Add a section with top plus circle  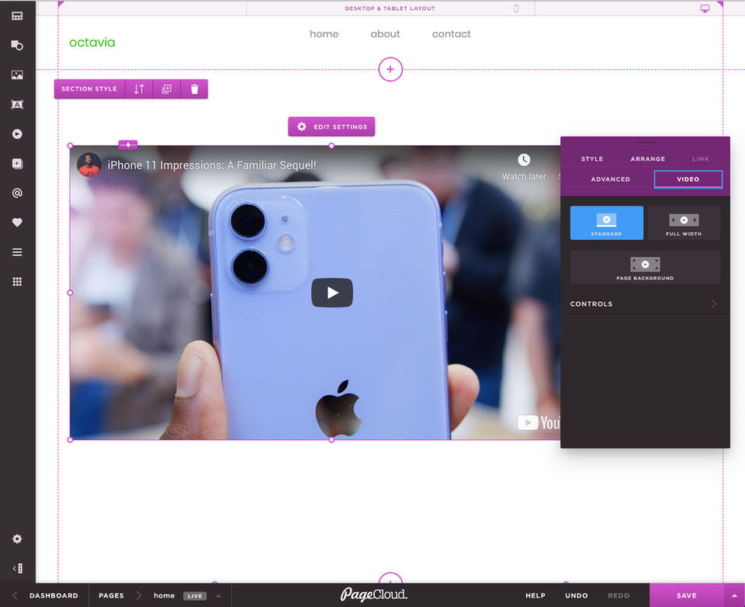pos(390,69)
